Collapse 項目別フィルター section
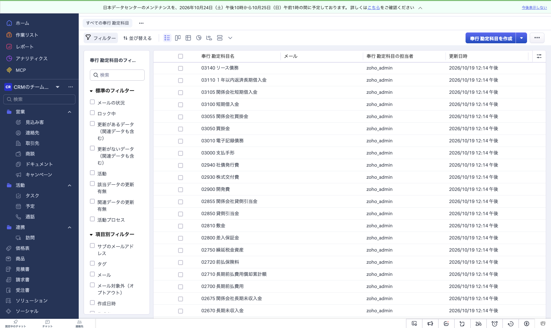The height and width of the screenshot is (328, 551). pos(91,235)
